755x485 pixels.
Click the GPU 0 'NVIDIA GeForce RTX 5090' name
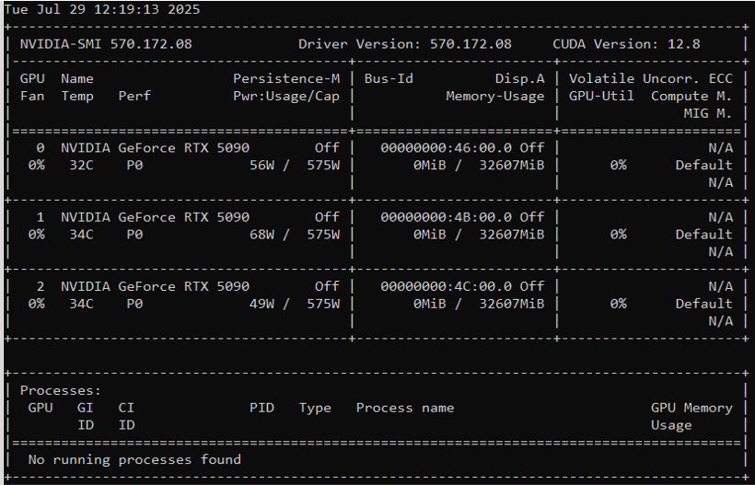[x=155, y=148]
